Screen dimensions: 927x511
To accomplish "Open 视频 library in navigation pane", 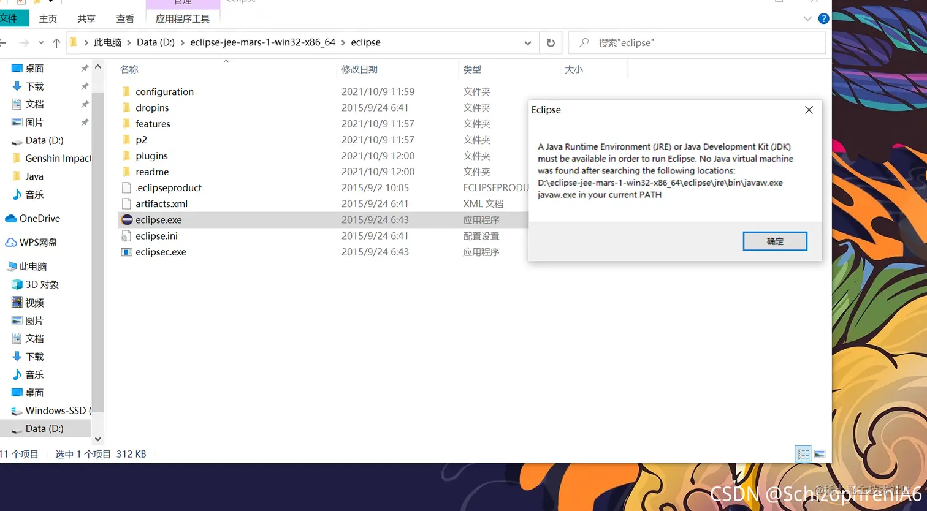I will click(28, 303).
